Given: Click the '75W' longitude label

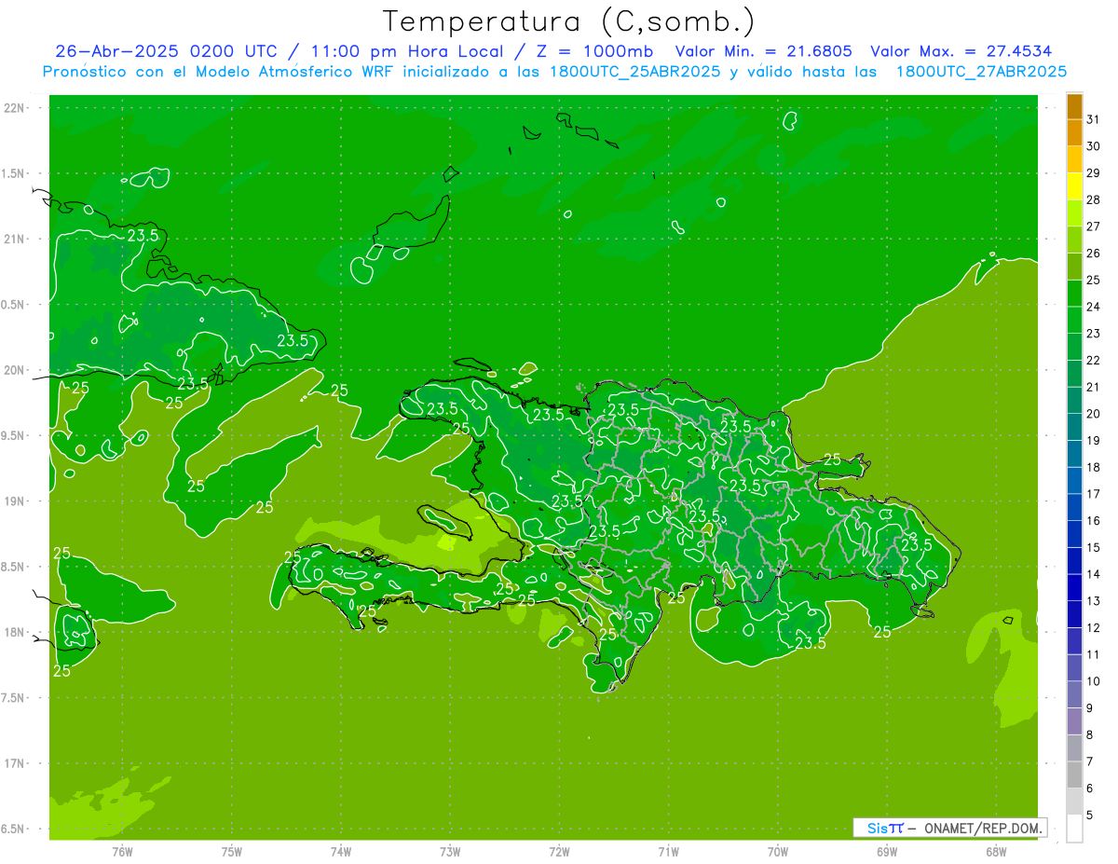Looking at the screenshot, I should tap(232, 852).
